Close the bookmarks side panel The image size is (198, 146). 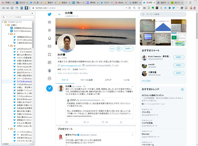[x=32, y=13]
